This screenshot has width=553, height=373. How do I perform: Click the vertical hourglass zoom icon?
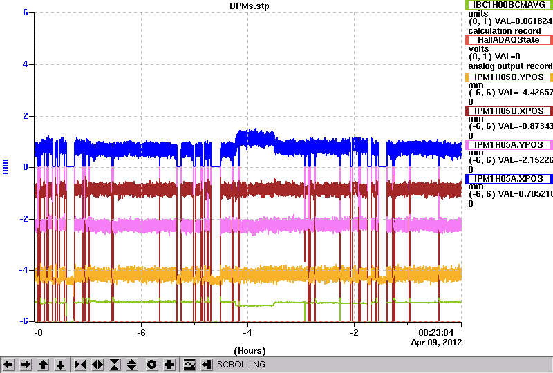(115, 365)
